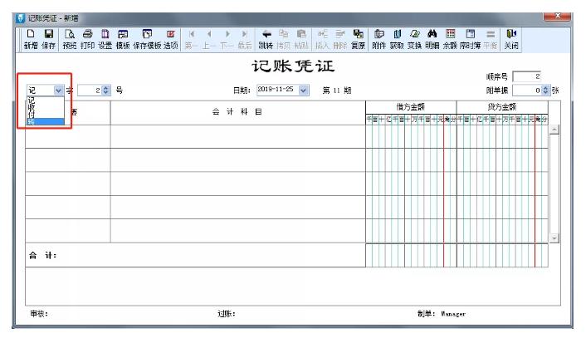
Task: Click the 余额 (Balance) grid icon
Action: pos(450,39)
